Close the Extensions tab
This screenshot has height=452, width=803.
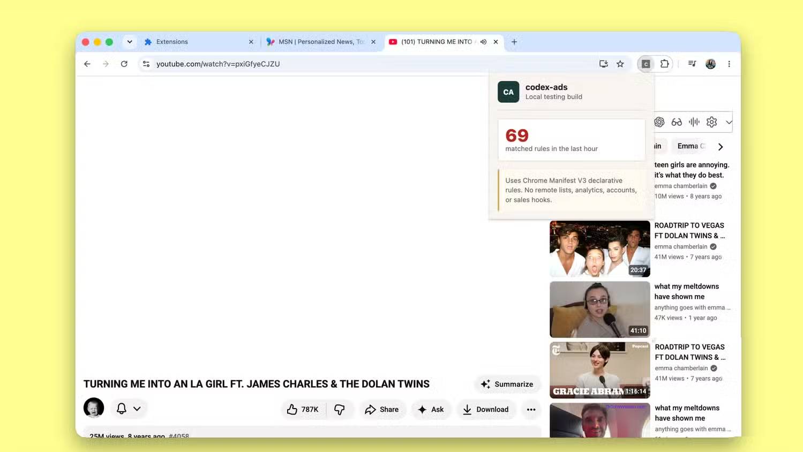click(x=251, y=42)
